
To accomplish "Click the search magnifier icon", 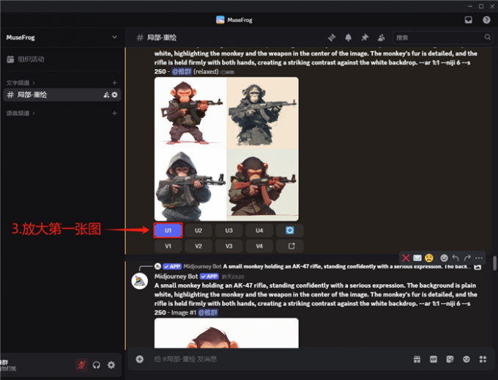I will (487, 37).
